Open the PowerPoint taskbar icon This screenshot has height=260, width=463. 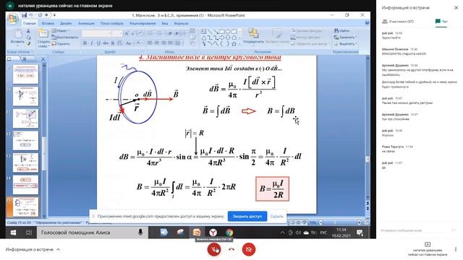pos(197,233)
